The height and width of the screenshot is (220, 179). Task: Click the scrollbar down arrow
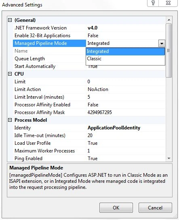pos(169,159)
